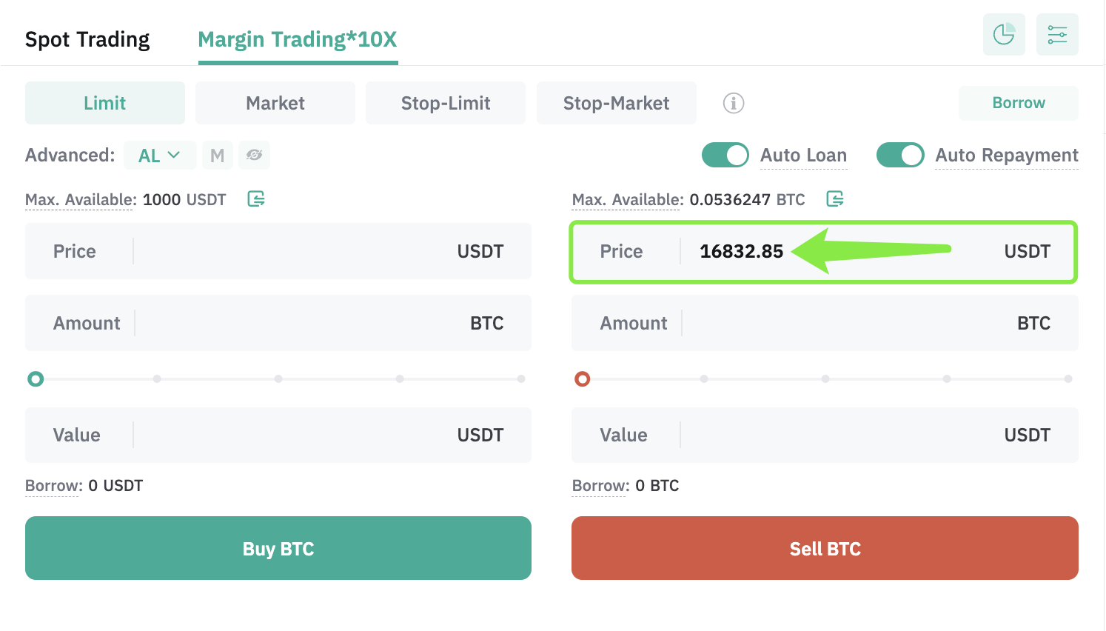Open the trading settings sliders icon
1106x631 pixels.
pyautogui.click(x=1057, y=34)
